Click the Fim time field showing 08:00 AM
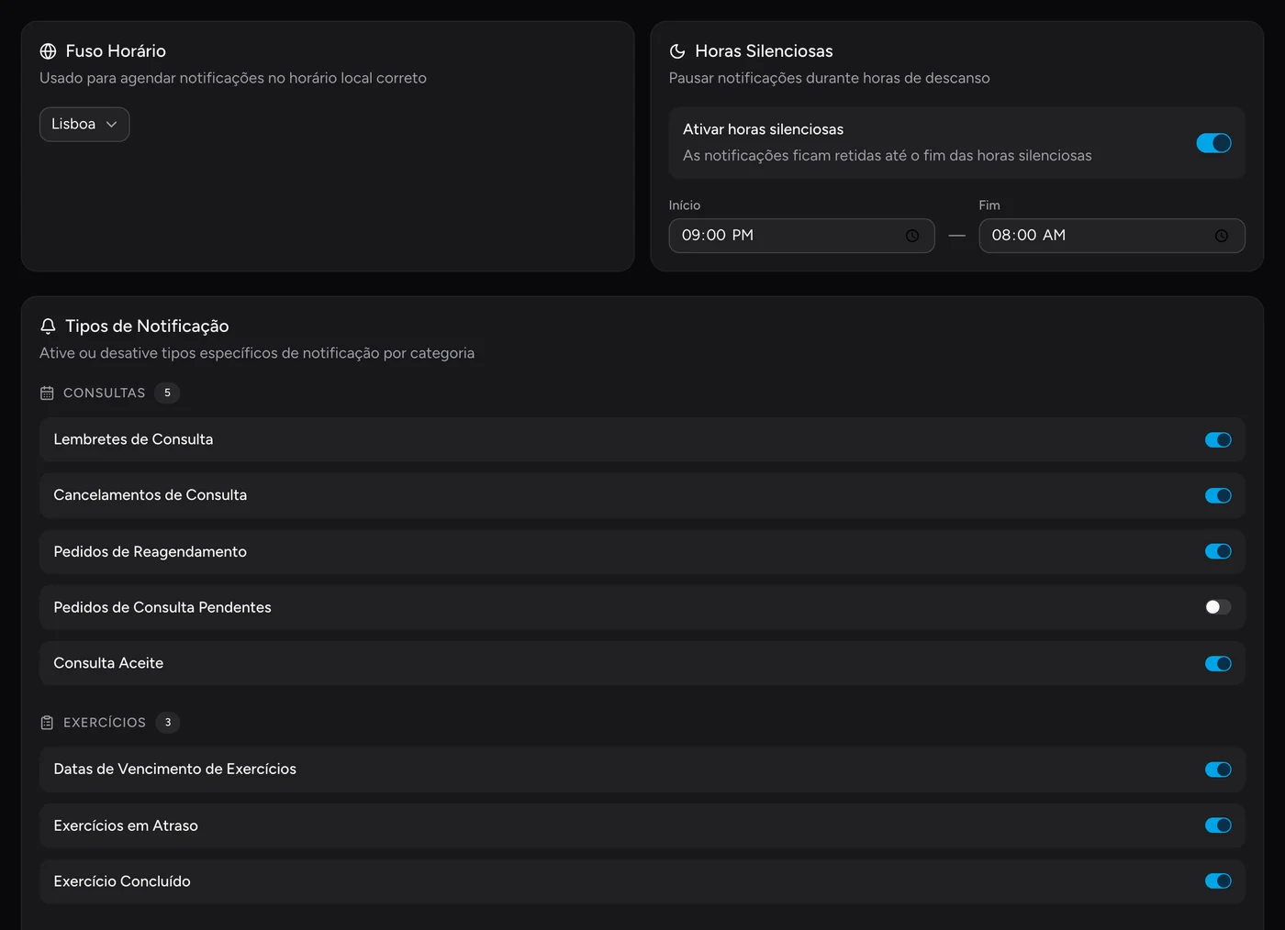This screenshot has height=930, width=1285. click(1112, 236)
